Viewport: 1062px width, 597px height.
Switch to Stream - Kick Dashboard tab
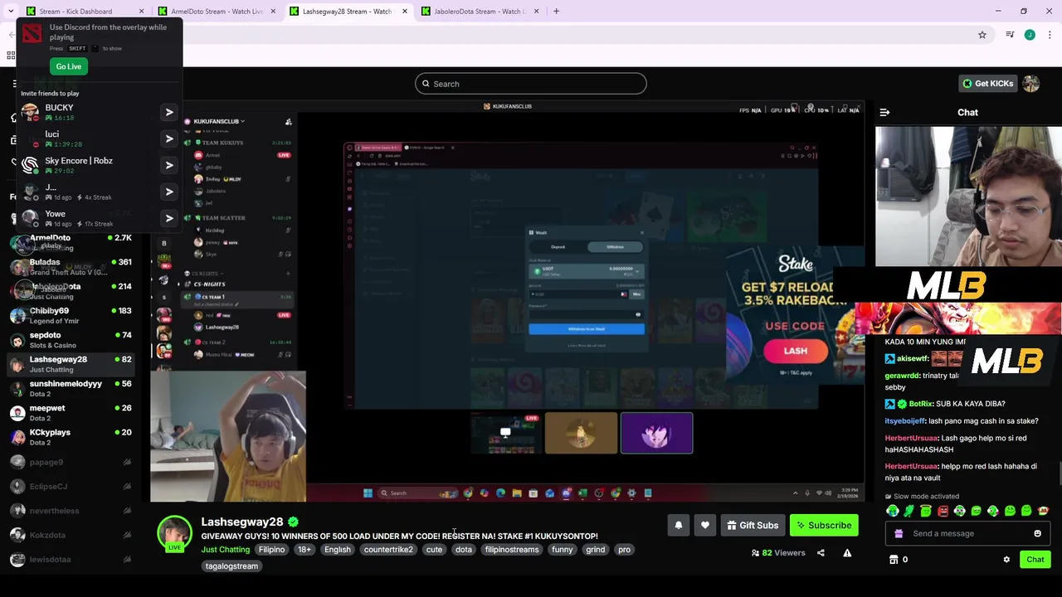[x=85, y=12]
